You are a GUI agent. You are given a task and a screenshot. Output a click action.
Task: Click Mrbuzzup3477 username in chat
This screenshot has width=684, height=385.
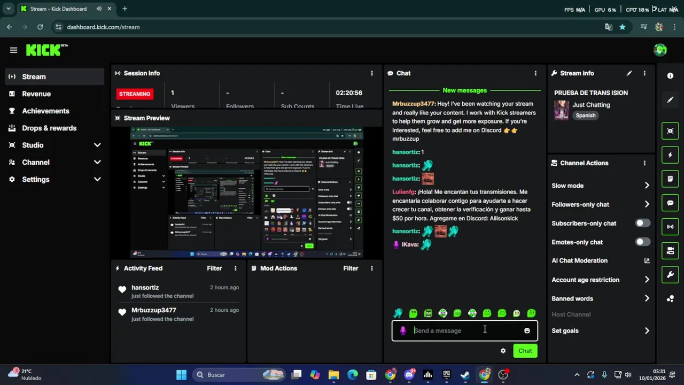click(414, 104)
